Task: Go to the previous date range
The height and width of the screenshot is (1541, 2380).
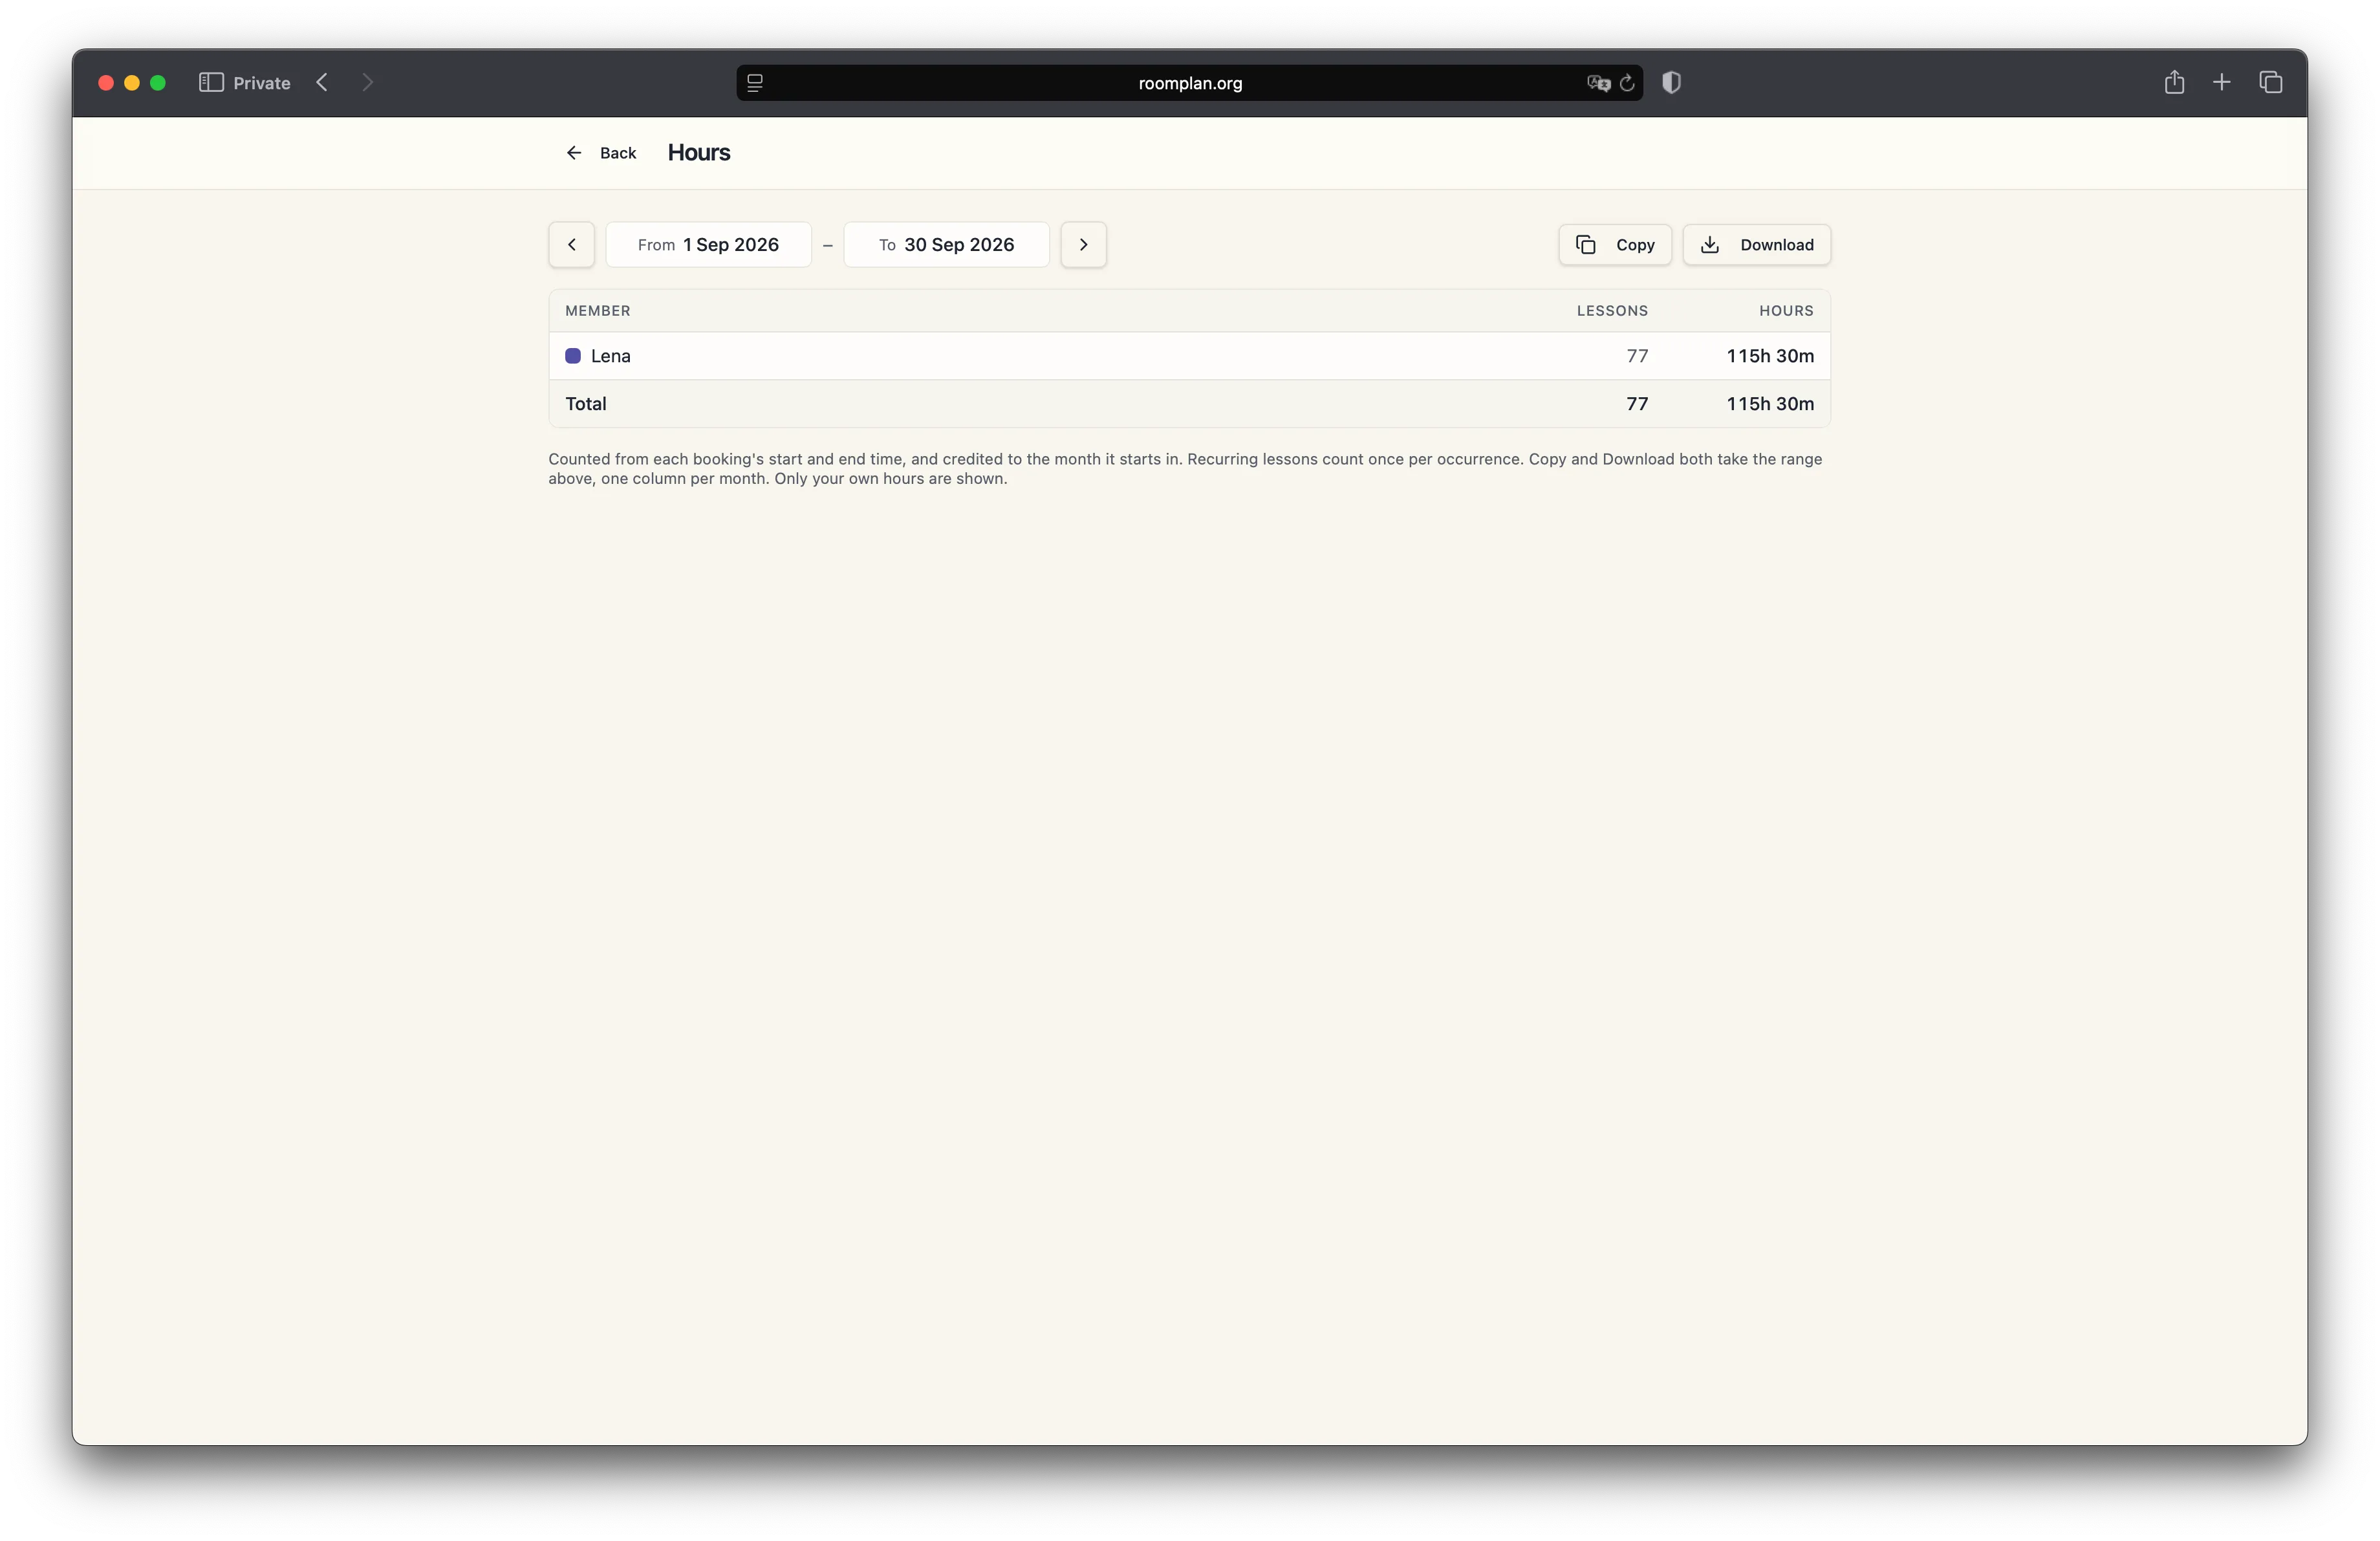Action: click(x=572, y=245)
